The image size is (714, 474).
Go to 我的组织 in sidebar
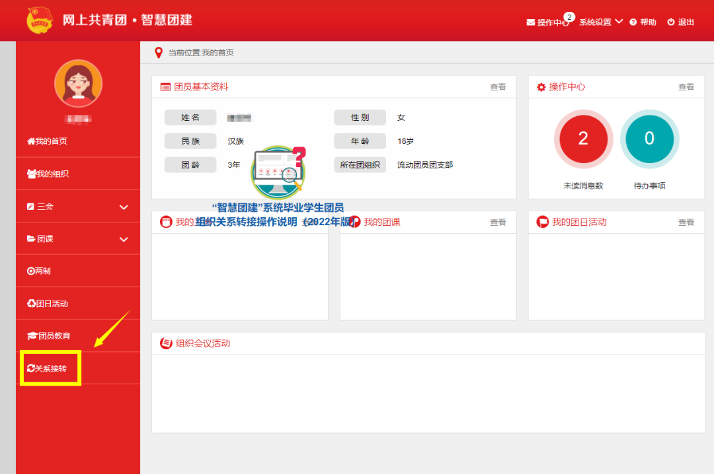(48, 174)
